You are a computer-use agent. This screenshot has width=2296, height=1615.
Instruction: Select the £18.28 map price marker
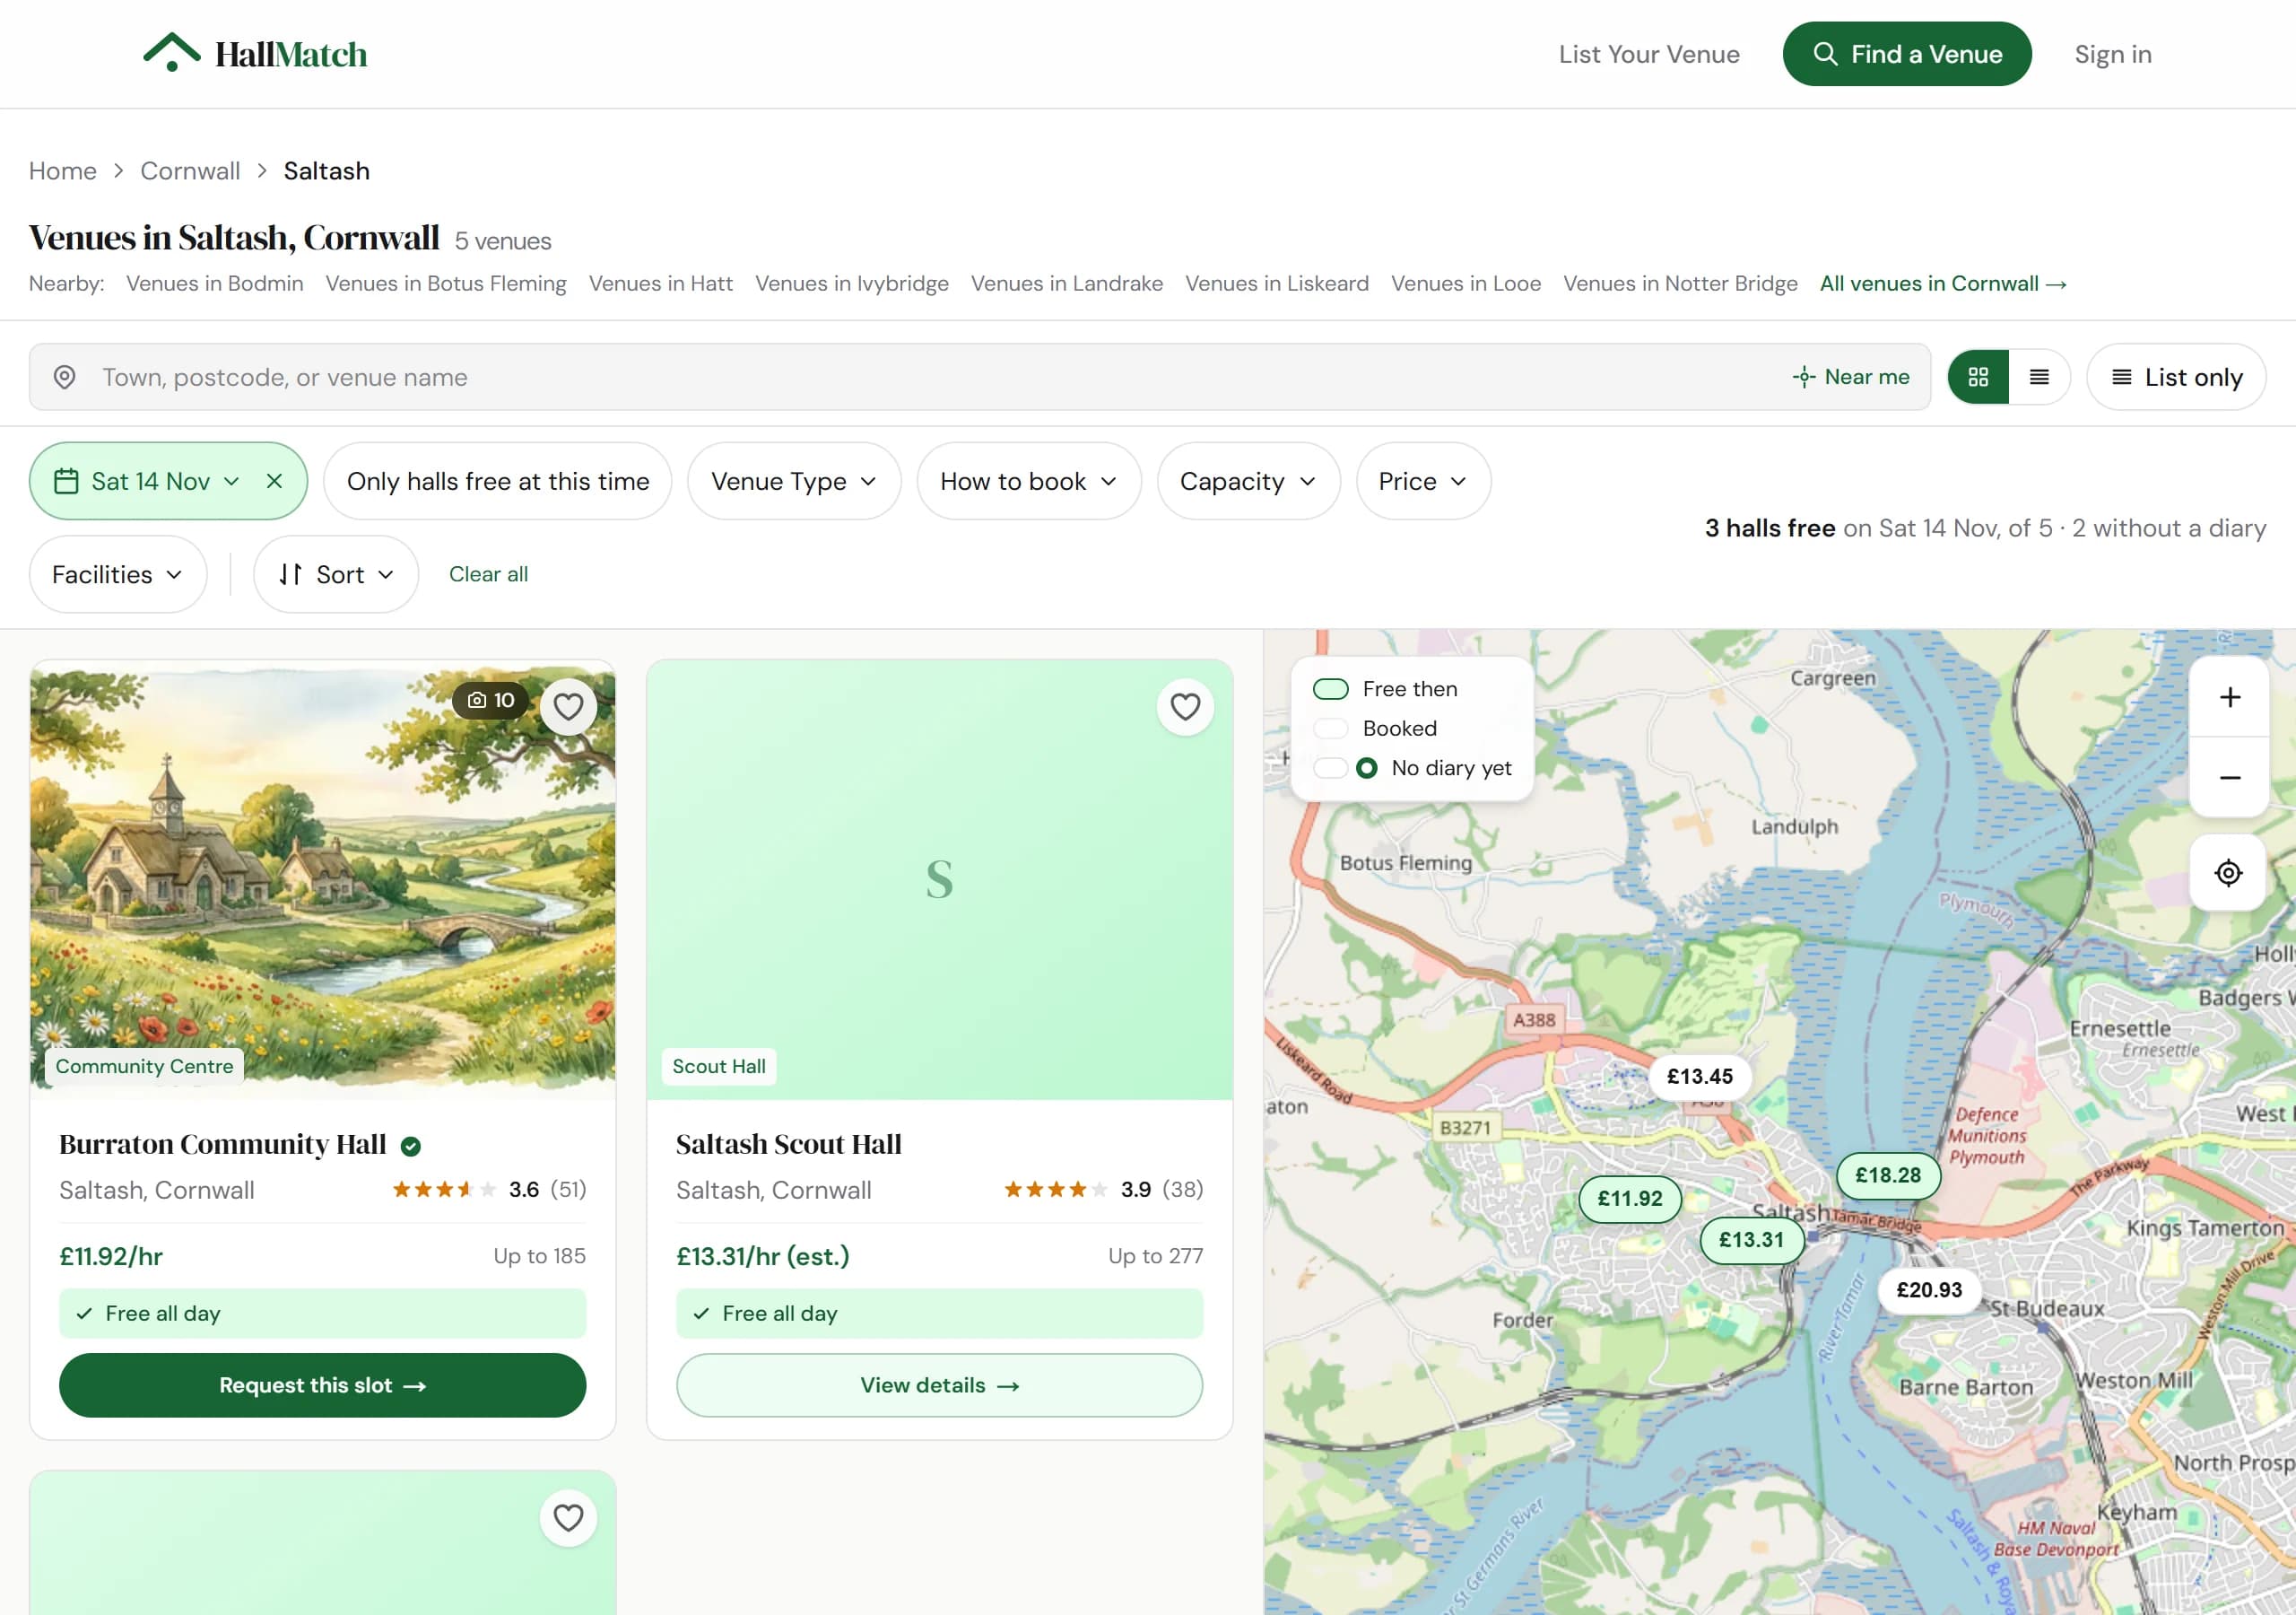click(1888, 1175)
